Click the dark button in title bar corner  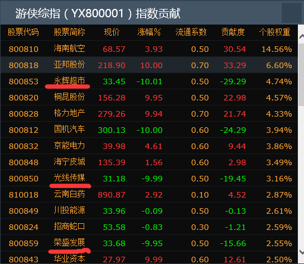[291, 13]
